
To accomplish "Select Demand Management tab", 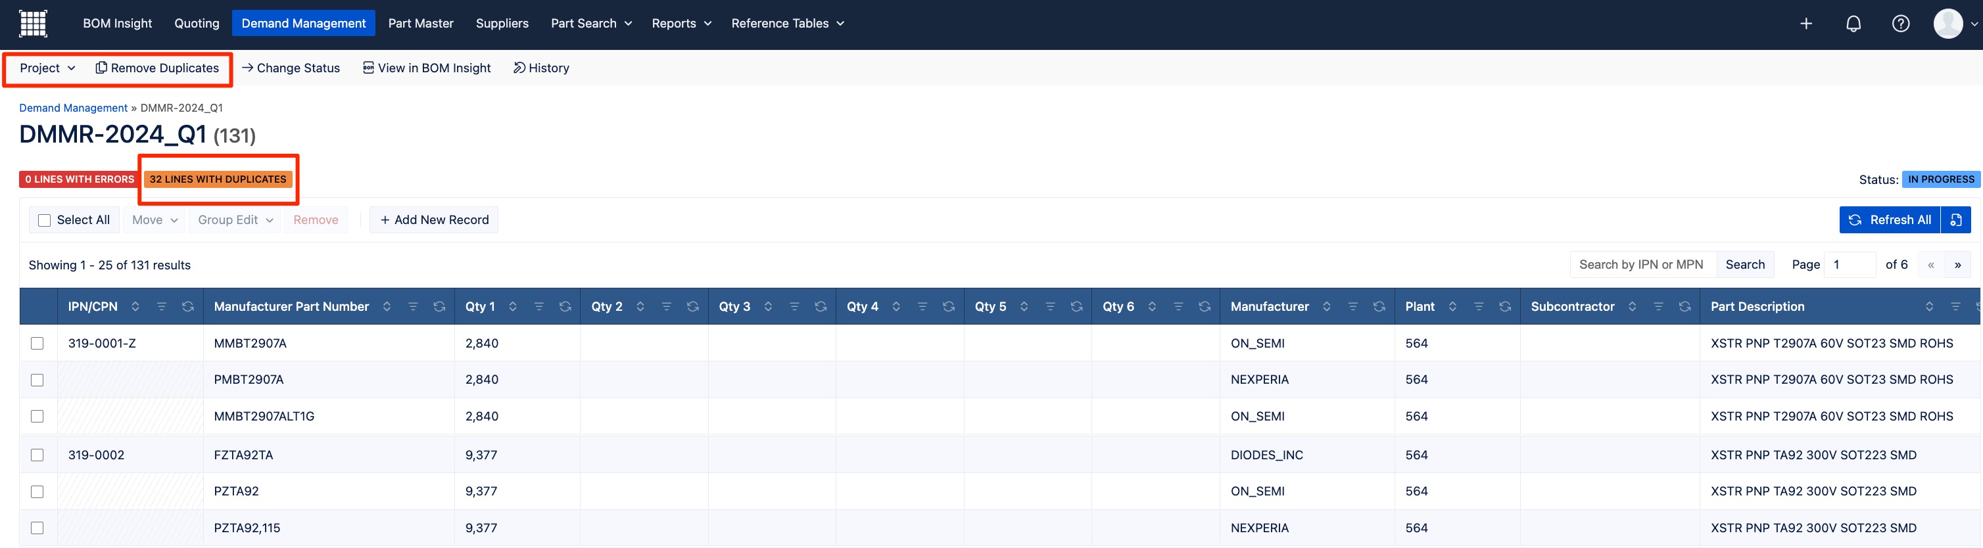I will [x=303, y=24].
